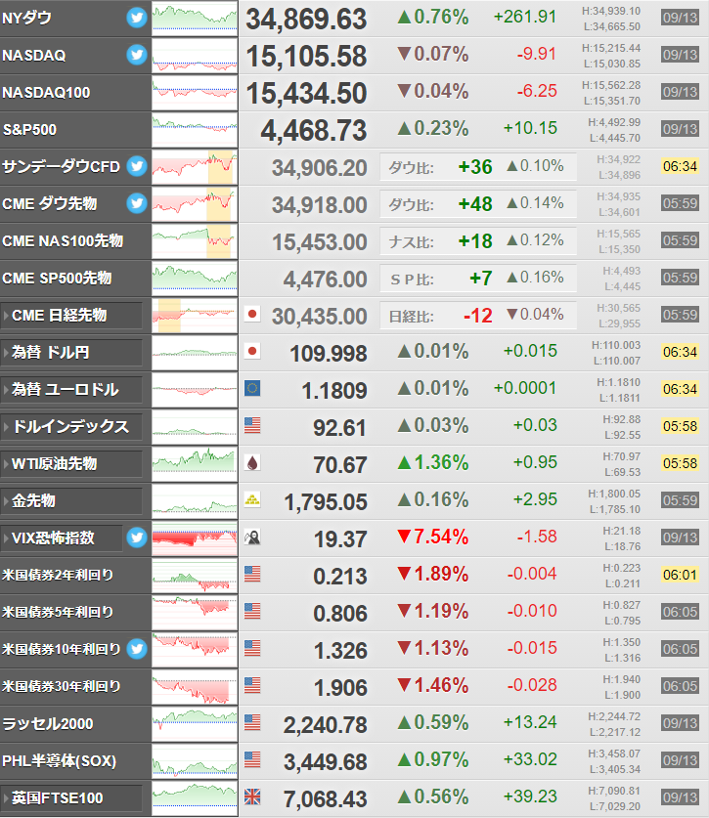Click the ドル円 rate 109.998
The width and height of the screenshot is (709, 818).
coord(329,354)
